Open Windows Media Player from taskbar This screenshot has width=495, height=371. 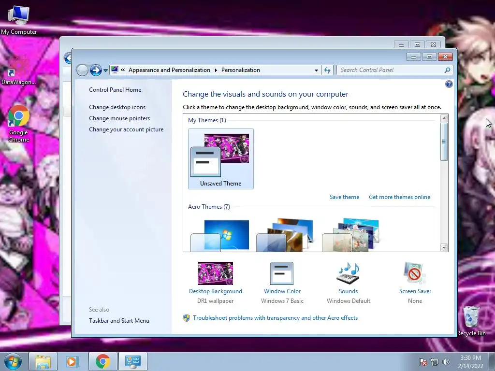click(x=73, y=361)
